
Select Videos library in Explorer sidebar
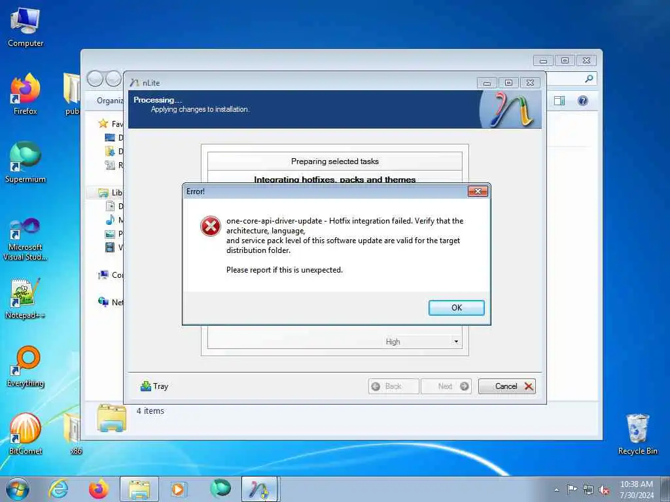[x=114, y=247]
